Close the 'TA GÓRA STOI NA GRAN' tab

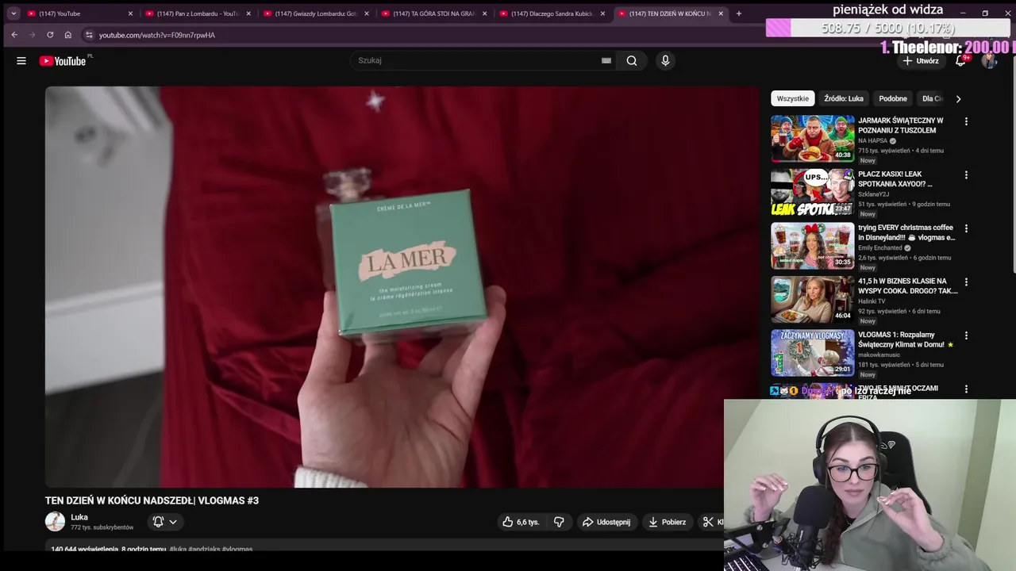(x=485, y=13)
